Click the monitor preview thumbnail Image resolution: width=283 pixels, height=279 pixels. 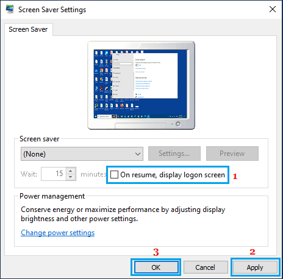(x=141, y=85)
